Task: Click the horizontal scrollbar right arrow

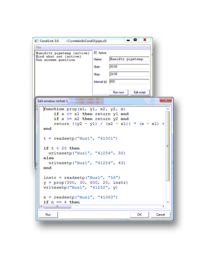Action: [x=163, y=206]
